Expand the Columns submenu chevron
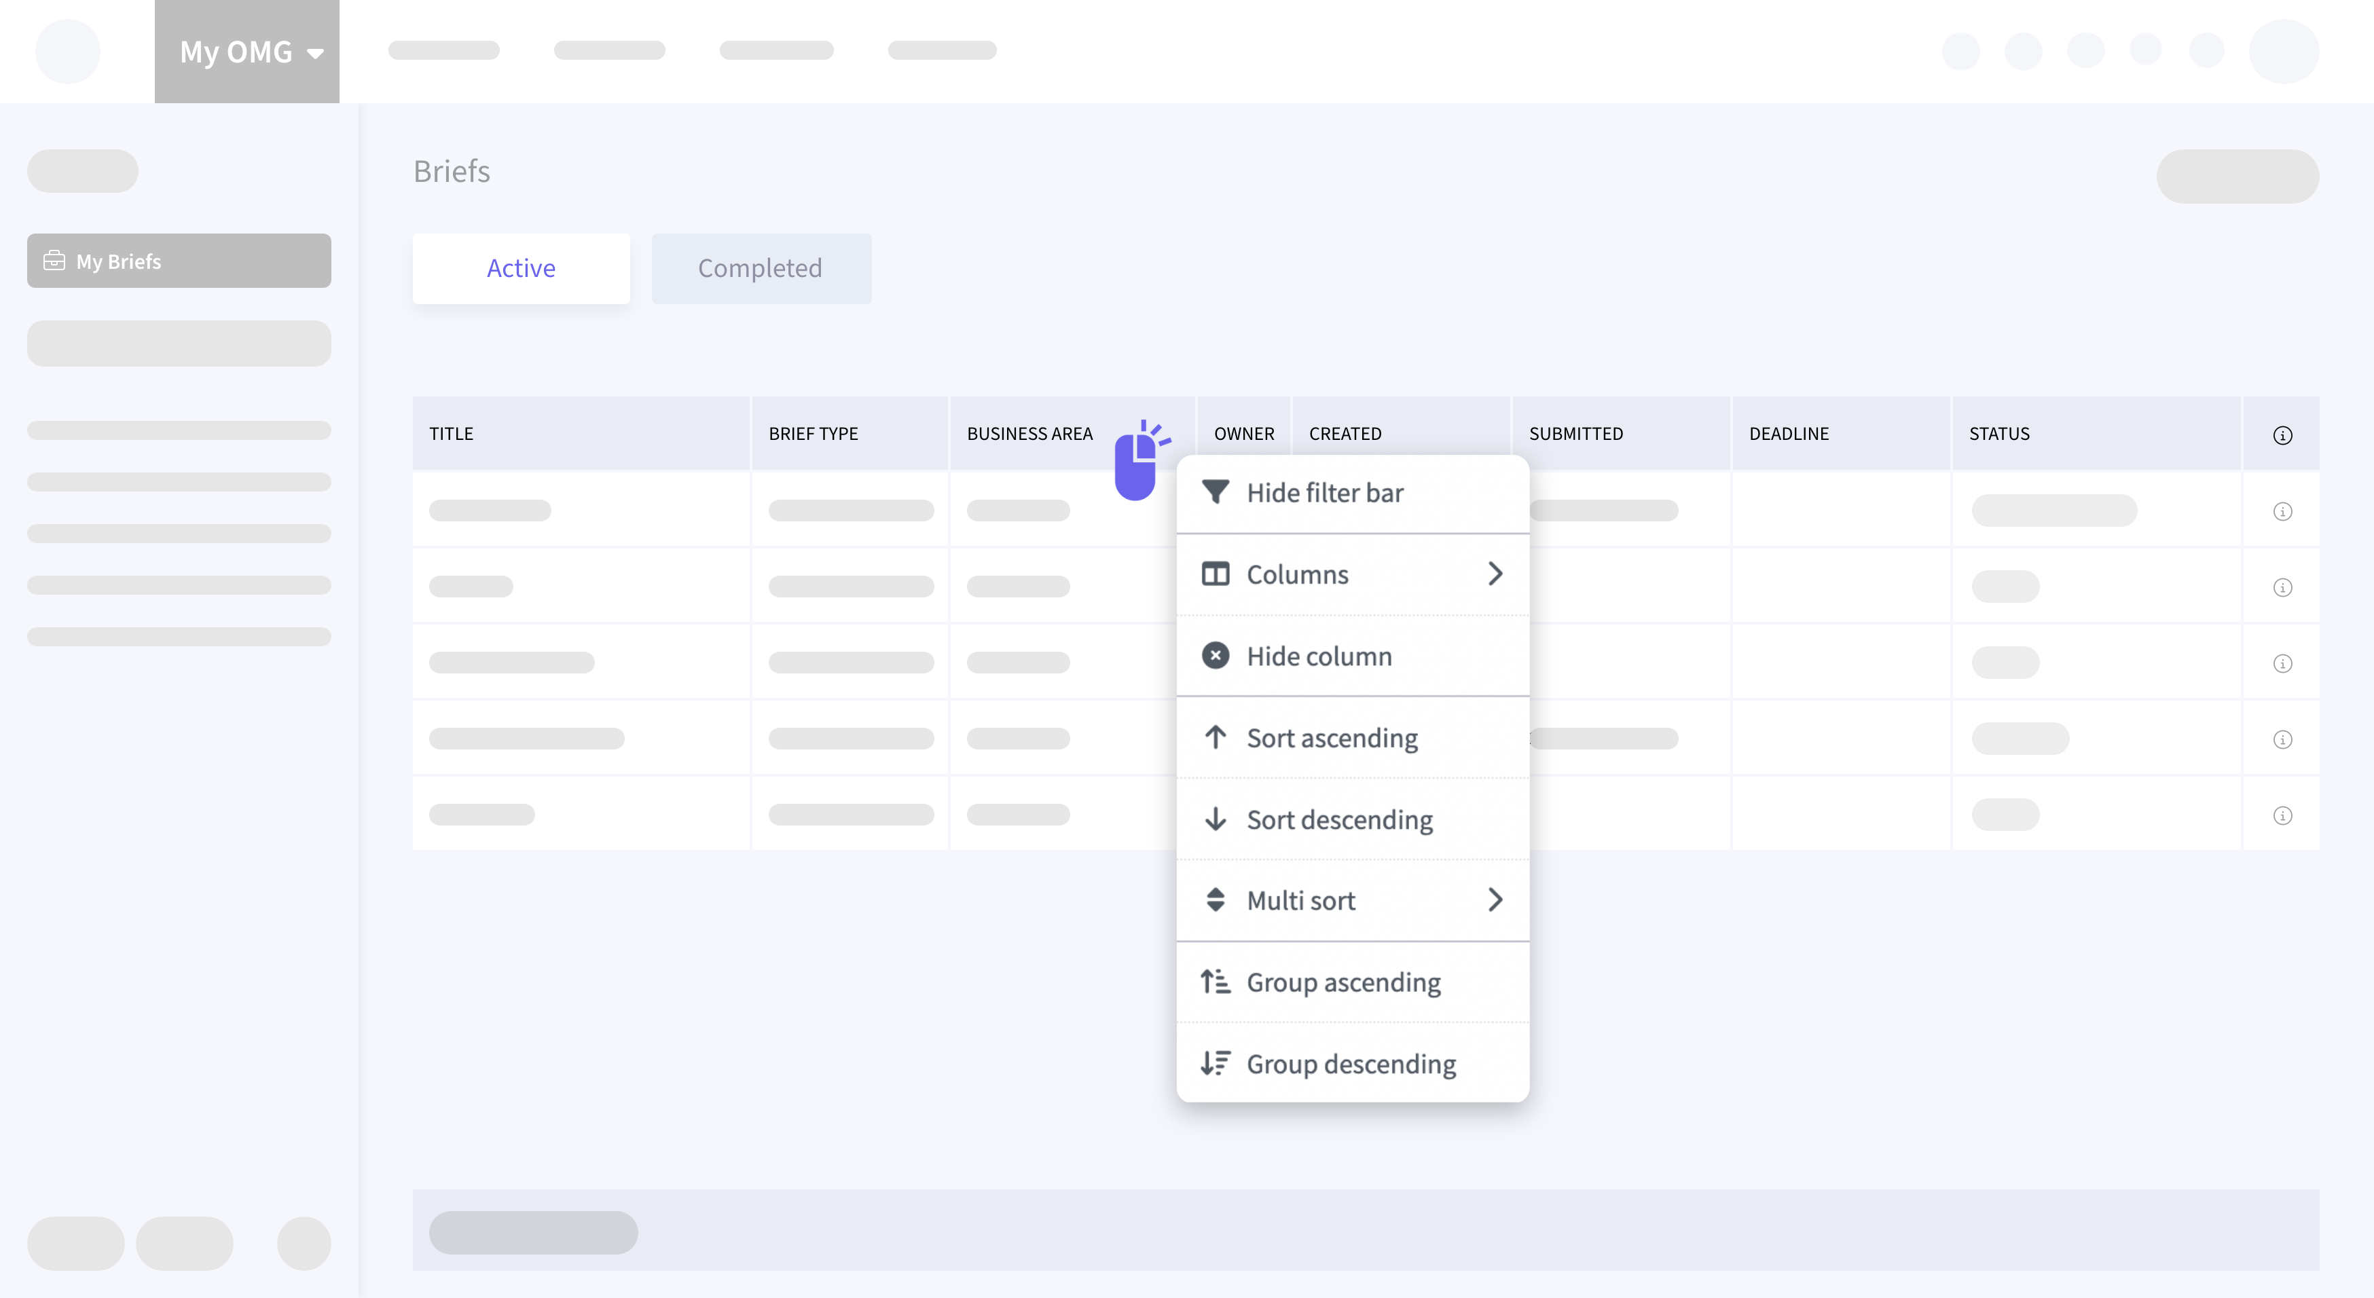The image size is (2374, 1298). [1495, 574]
